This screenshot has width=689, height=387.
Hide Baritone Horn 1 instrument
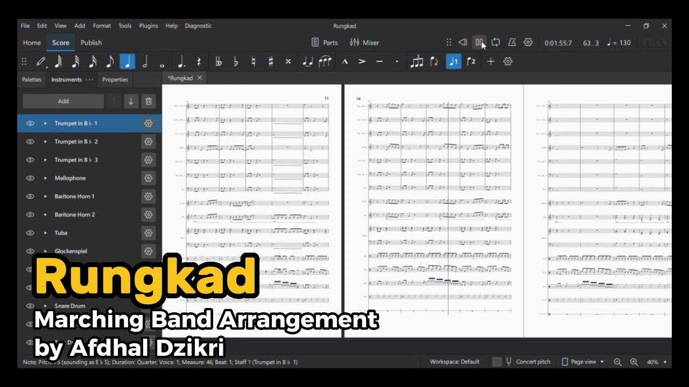point(30,196)
